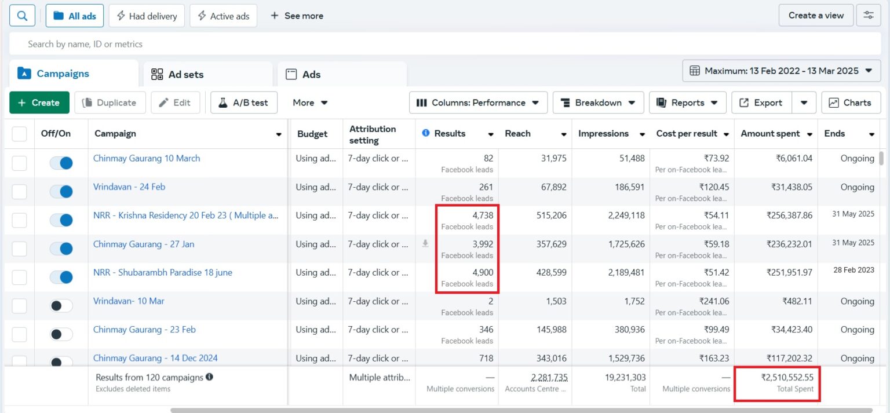Open the Cost per result sort arrow
The width and height of the screenshot is (890, 413).
[x=726, y=134]
